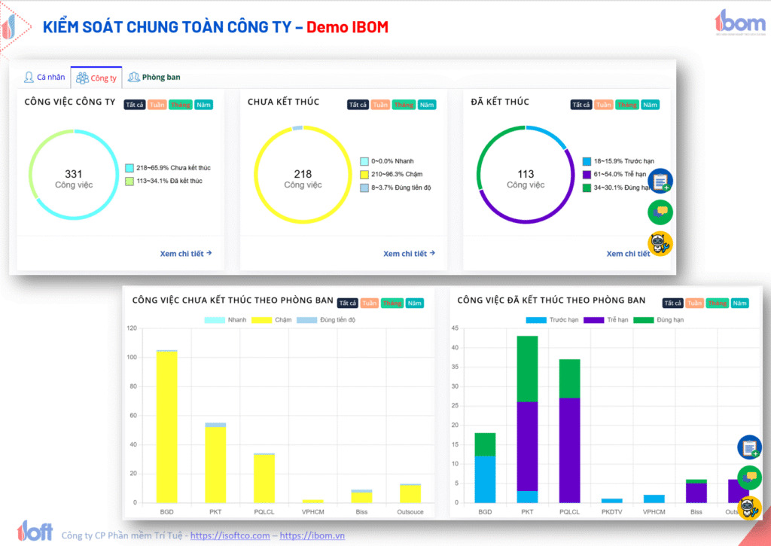Click the clipboard icon beside Đã kết thúc donut
771x546 pixels.
(x=660, y=181)
